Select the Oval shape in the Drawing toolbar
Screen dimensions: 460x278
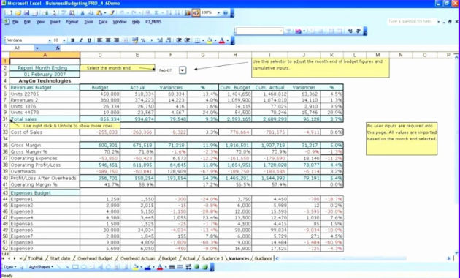click(x=84, y=267)
